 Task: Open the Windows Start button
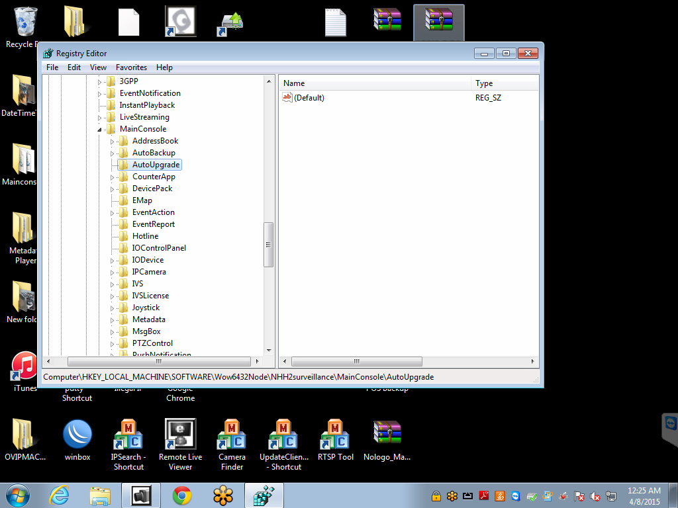point(18,495)
